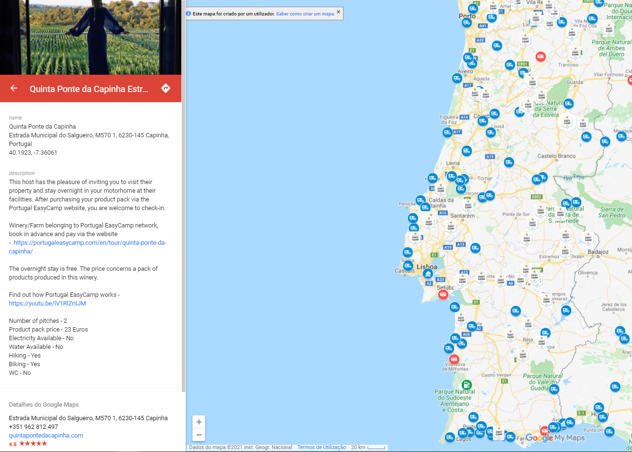Select blue marker just south of Setúbal's red marker
Screen dimensions: 632x452
[454, 307]
